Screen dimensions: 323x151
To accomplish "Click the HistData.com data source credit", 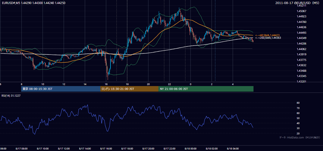I will 299,137.
